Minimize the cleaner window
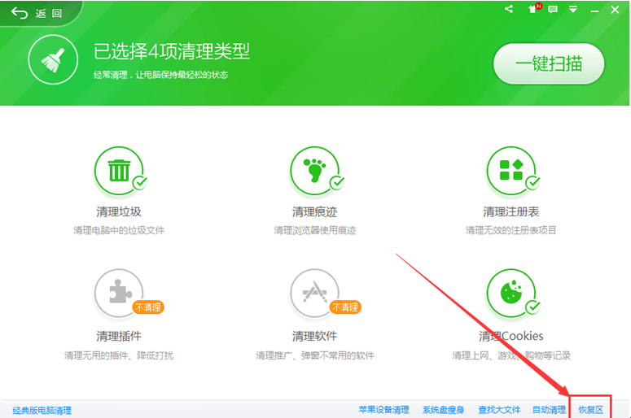631x418 pixels. (594, 11)
